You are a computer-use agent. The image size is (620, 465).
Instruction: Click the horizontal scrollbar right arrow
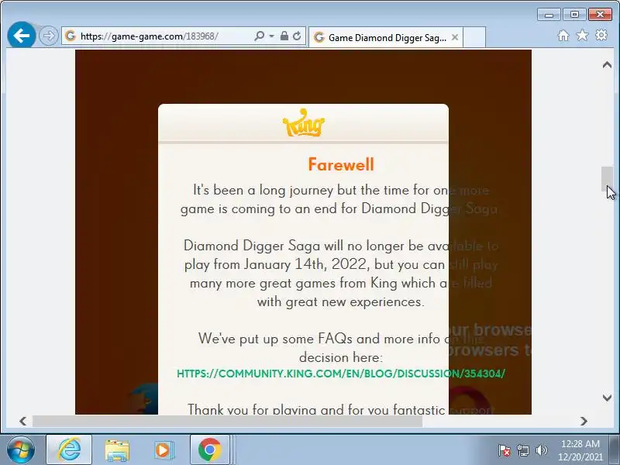(584, 421)
